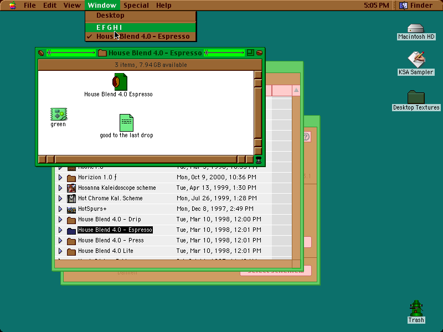Choose Desktop in the Window menu
The width and height of the screenshot is (443, 332).
pos(141,15)
